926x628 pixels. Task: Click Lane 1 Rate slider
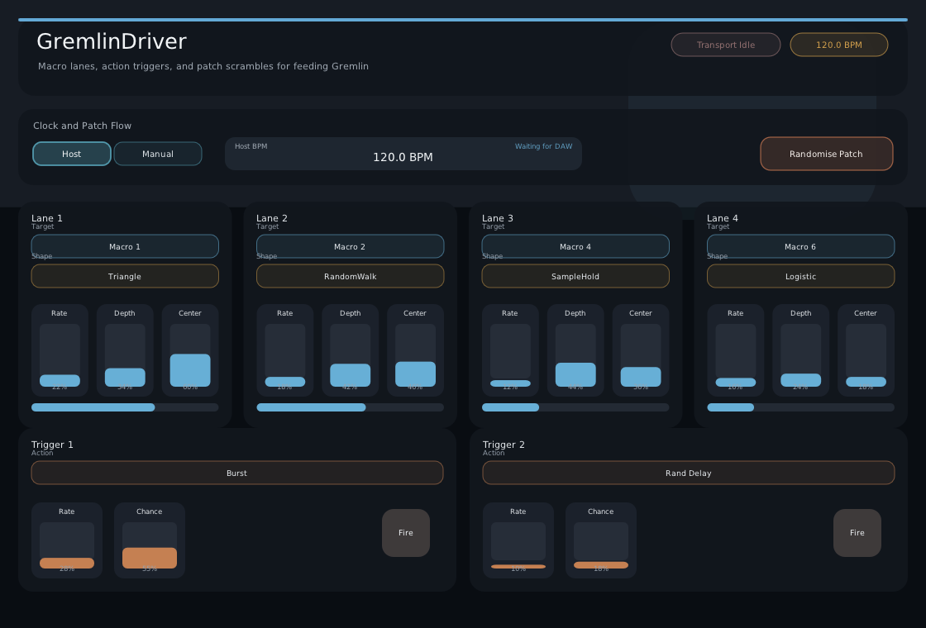[60, 354]
